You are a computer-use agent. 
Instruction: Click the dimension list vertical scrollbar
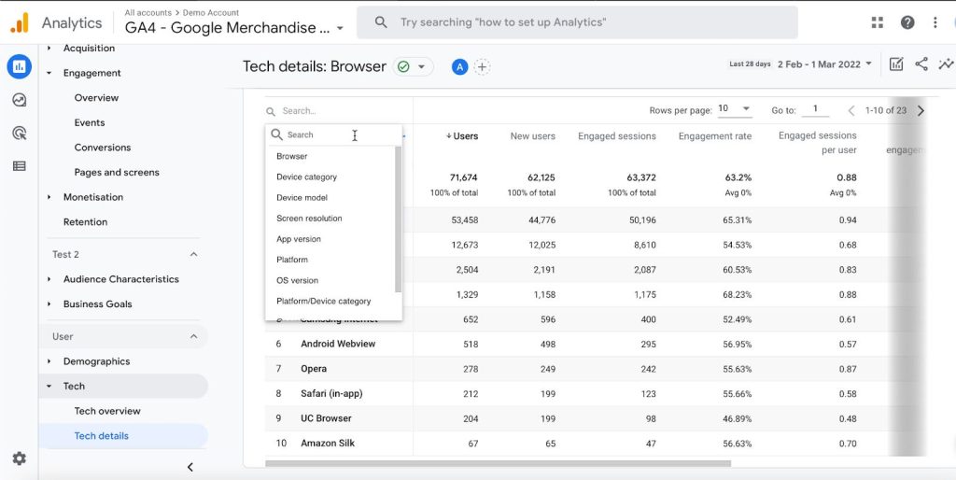pos(398,219)
